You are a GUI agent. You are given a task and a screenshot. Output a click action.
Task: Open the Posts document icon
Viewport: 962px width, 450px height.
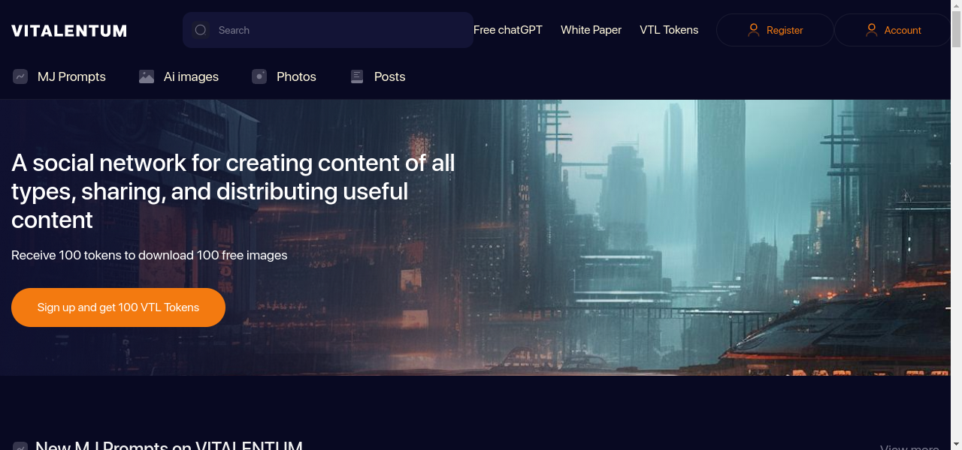point(357,76)
